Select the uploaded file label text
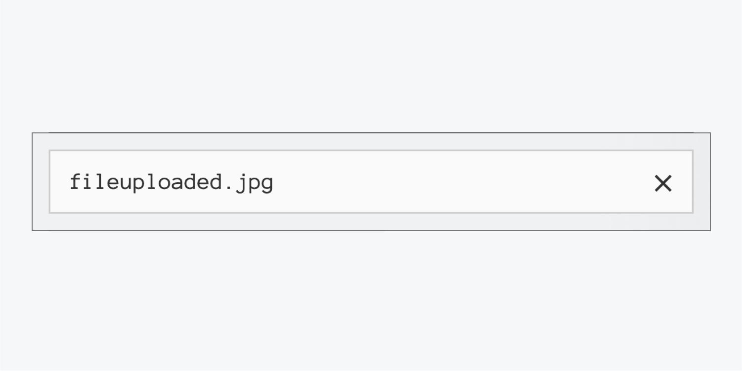This screenshot has width=742, height=371. pyautogui.click(x=171, y=183)
